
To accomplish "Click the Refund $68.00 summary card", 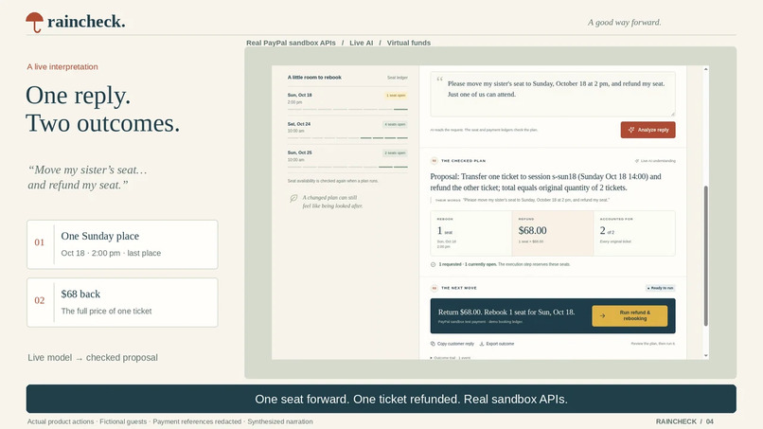I will point(552,233).
